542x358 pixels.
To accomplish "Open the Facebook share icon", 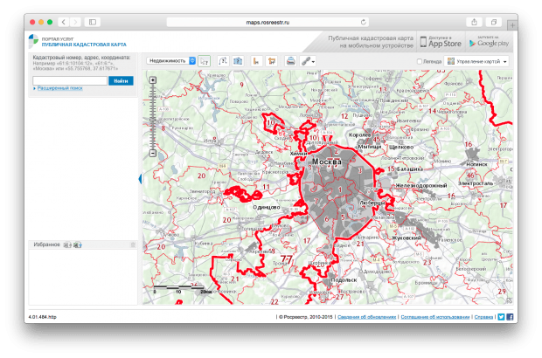I will (510, 317).
